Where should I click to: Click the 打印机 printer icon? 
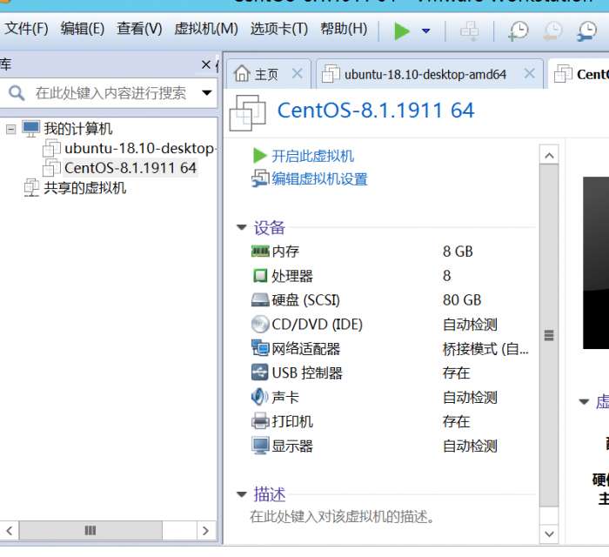[260, 421]
